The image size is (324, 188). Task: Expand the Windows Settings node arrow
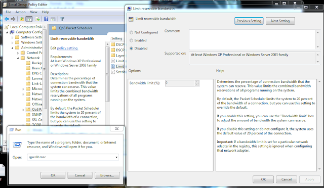[12, 42]
